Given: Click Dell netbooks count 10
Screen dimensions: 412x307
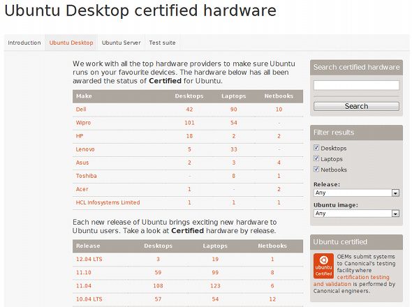Looking at the screenshot, I should (279, 110).
